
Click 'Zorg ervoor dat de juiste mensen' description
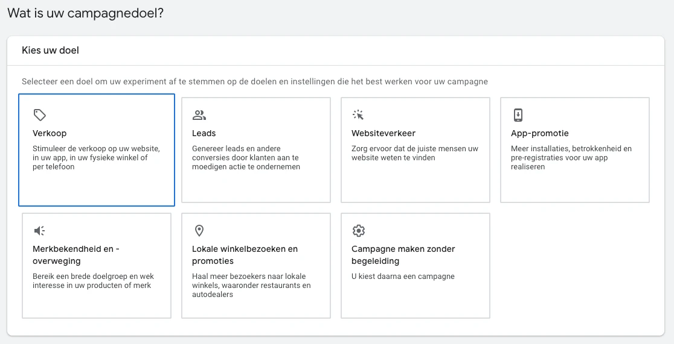coord(415,153)
